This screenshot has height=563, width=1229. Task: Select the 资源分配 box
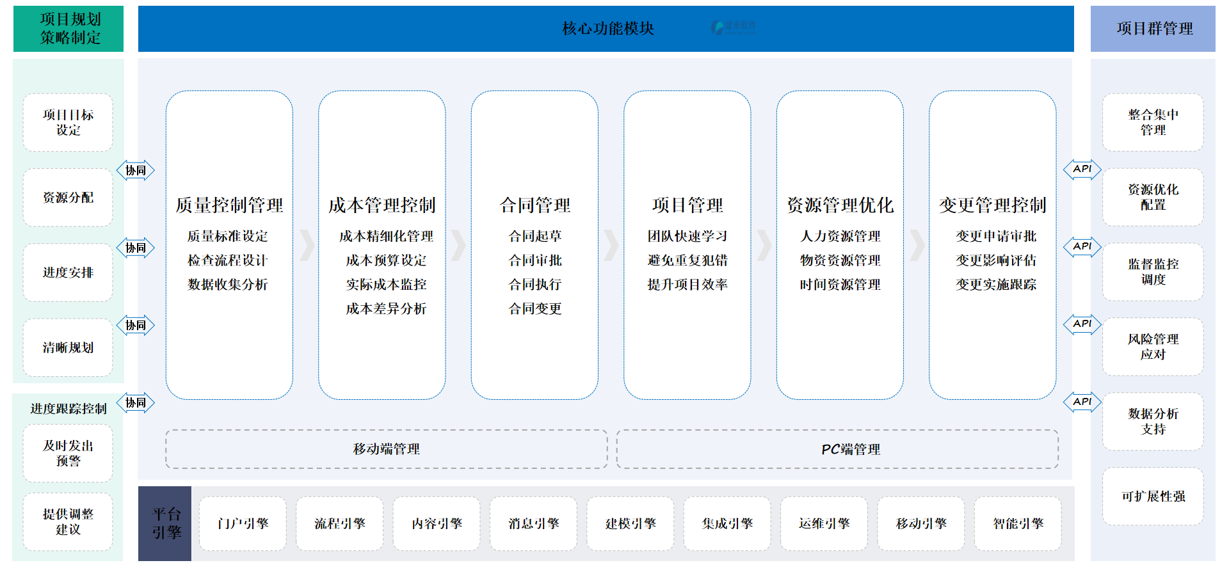[68, 197]
